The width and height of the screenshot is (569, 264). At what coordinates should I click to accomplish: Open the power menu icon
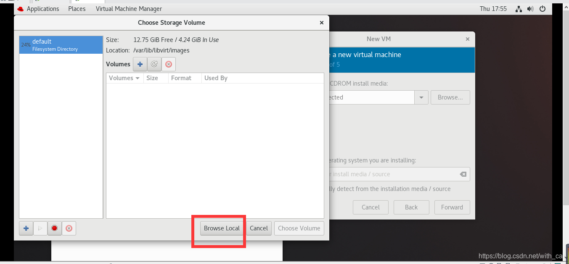pyautogui.click(x=543, y=9)
